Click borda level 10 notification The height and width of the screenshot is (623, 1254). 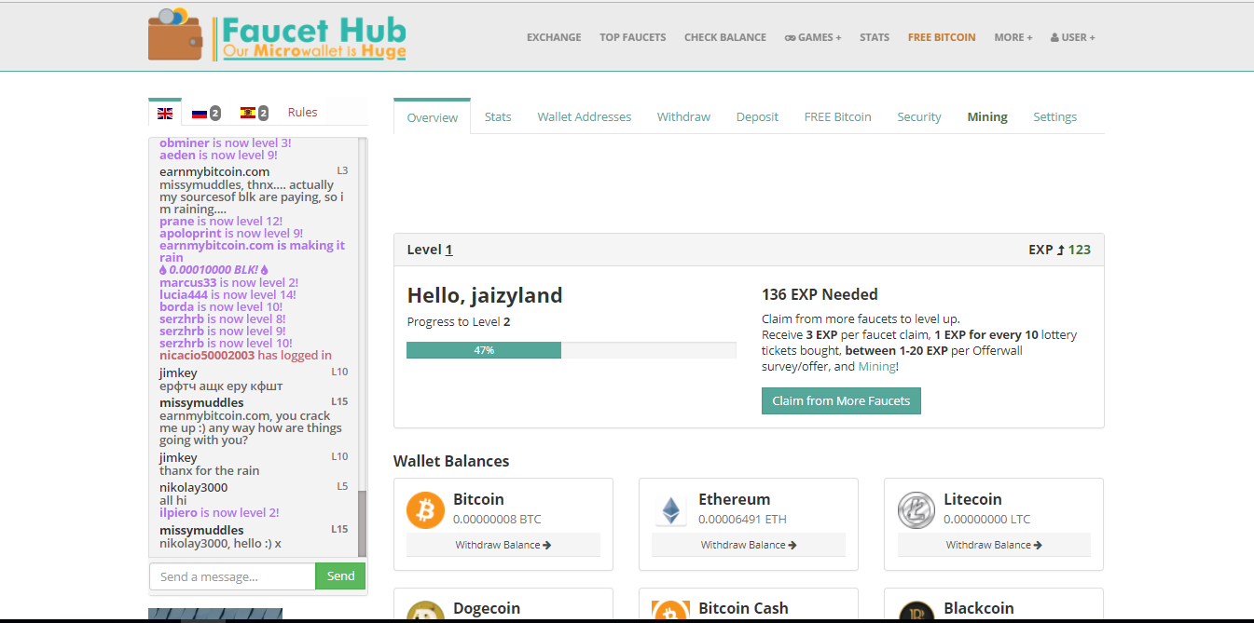221,306
